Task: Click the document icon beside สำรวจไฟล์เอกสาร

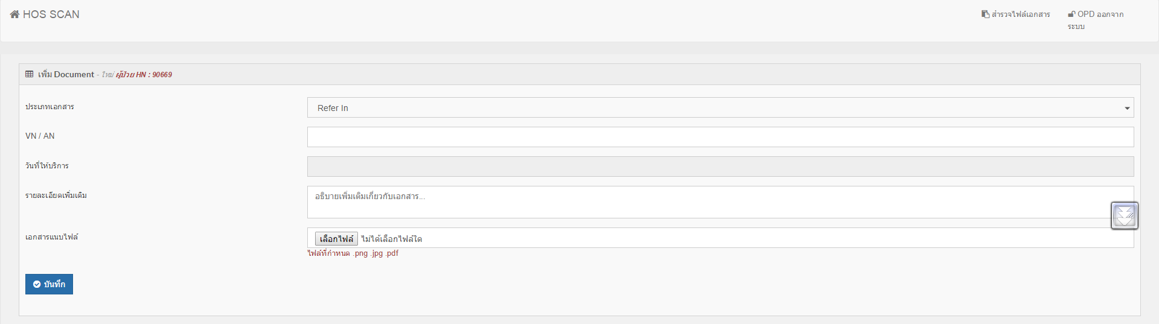Action: pyautogui.click(x=985, y=14)
